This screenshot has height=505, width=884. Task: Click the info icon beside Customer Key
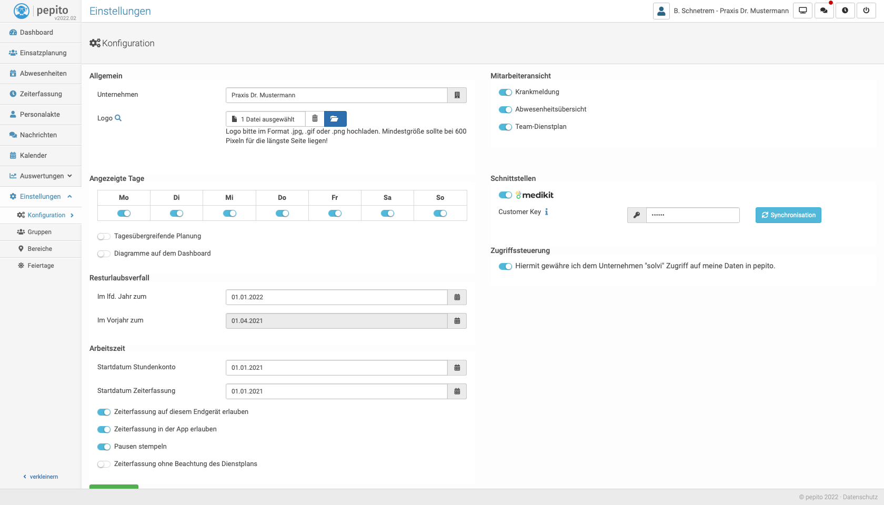pyautogui.click(x=546, y=212)
